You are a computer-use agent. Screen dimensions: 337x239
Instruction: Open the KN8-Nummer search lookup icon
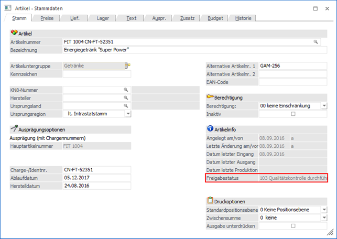click(x=126, y=90)
